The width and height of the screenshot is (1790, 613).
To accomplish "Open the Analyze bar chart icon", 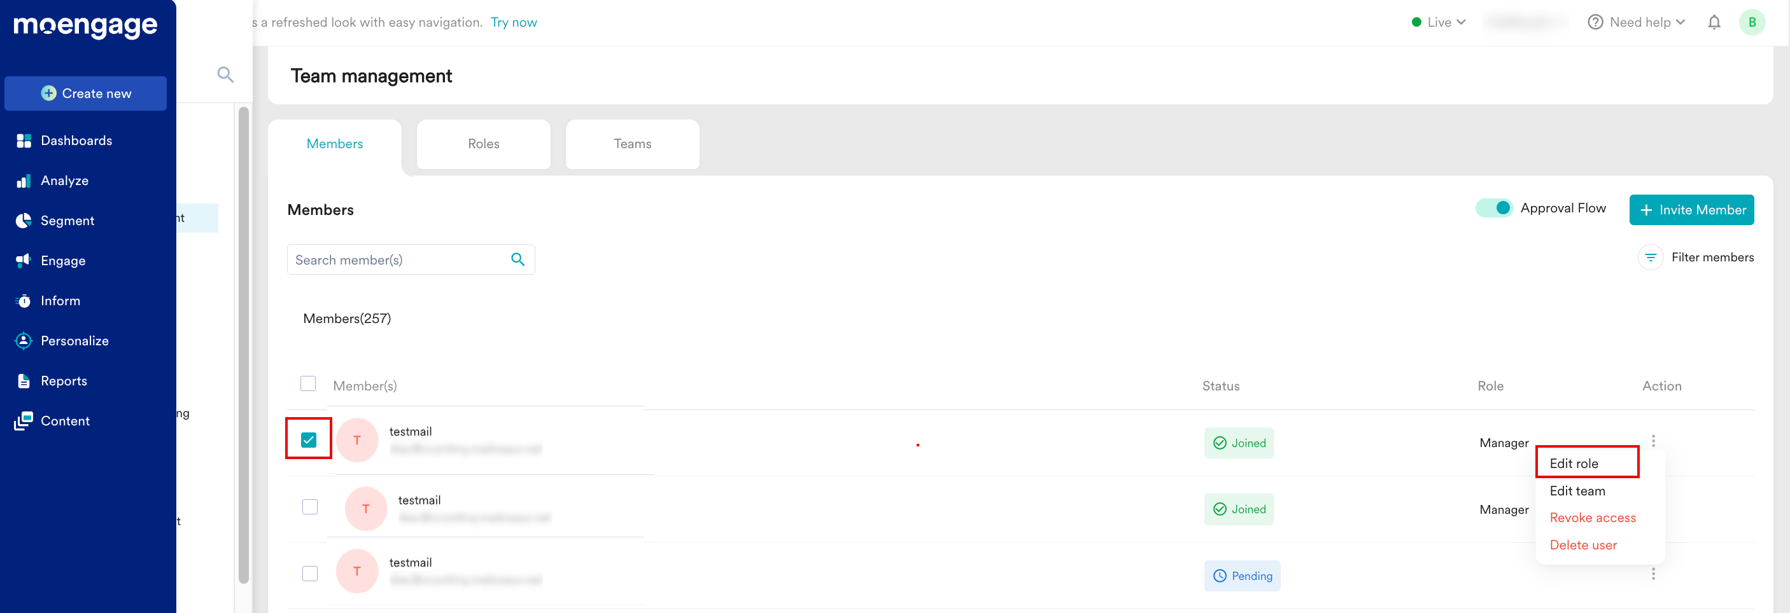I will [x=24, y=181].
